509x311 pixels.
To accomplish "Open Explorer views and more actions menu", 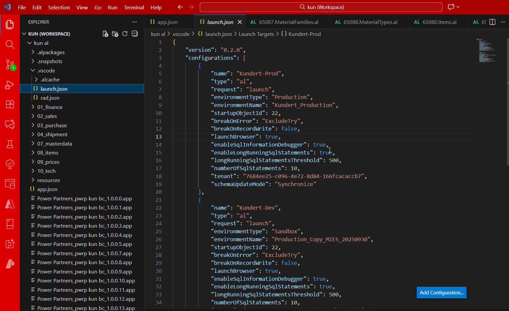I will coord(134,22).
